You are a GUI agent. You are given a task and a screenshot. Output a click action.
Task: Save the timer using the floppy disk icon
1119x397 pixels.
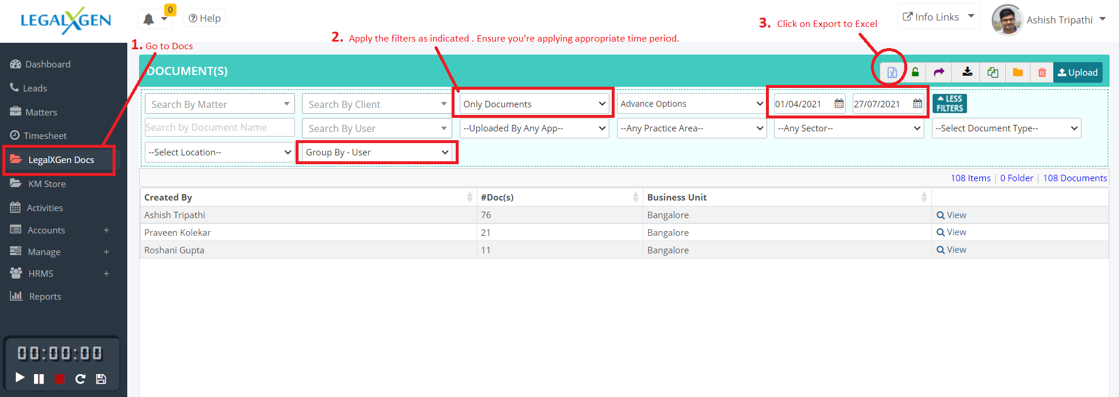tap(101, 379)
